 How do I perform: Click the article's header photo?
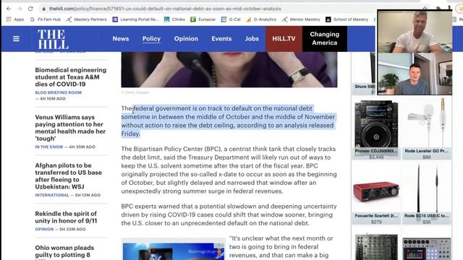click(x=229, y=69)
